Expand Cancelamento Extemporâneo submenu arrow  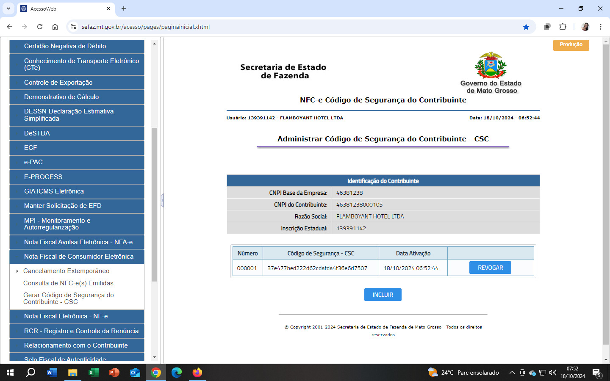(17, 271)
